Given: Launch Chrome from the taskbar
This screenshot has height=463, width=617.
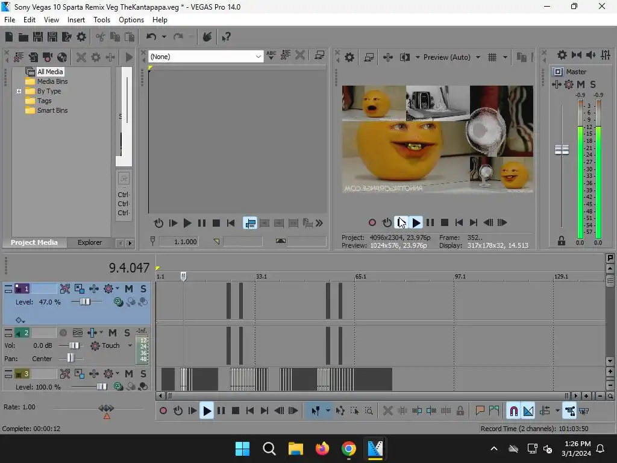Looking at the screenshot, I should tap(349, 449).
